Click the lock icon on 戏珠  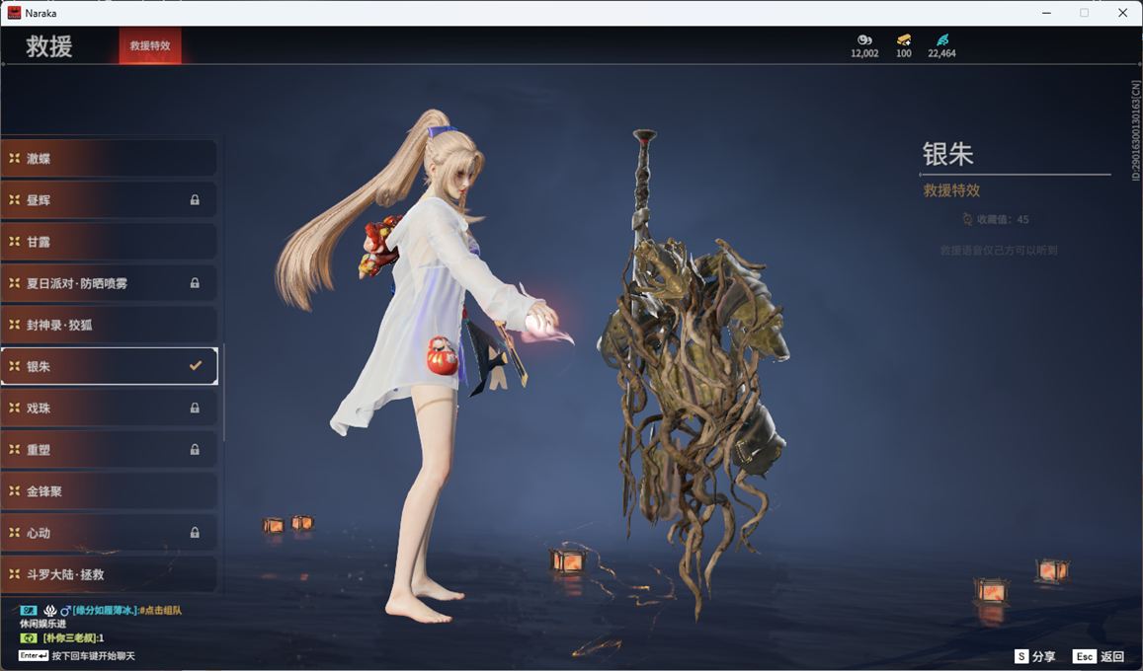(x=195, y=408)
